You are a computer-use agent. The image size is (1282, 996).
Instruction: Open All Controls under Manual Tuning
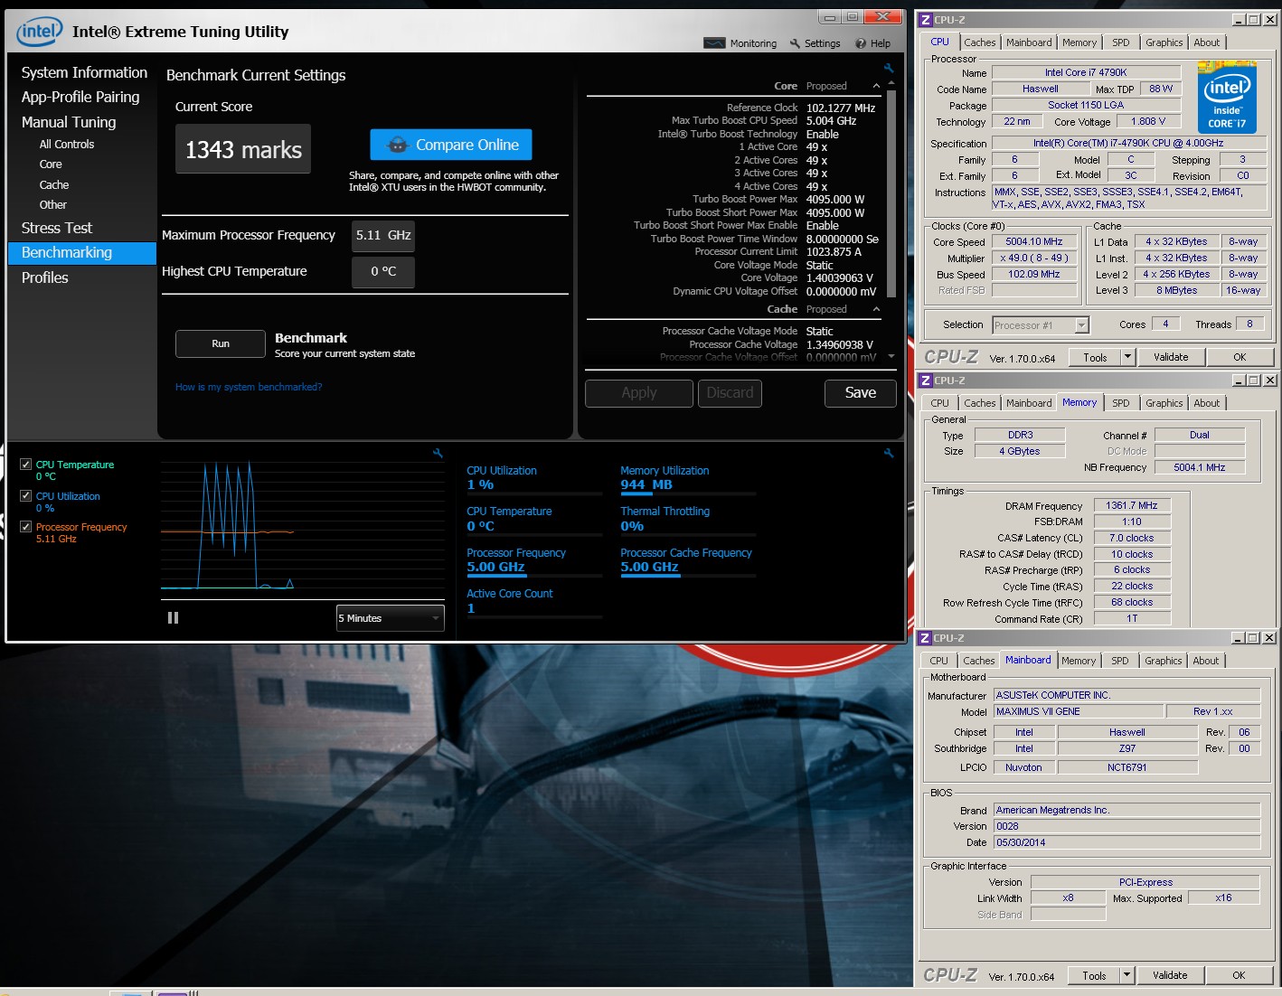pos(66,145)
